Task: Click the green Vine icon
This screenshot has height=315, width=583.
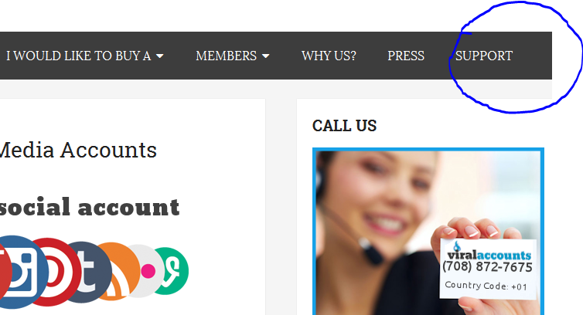Action: (x=173, y=271)
